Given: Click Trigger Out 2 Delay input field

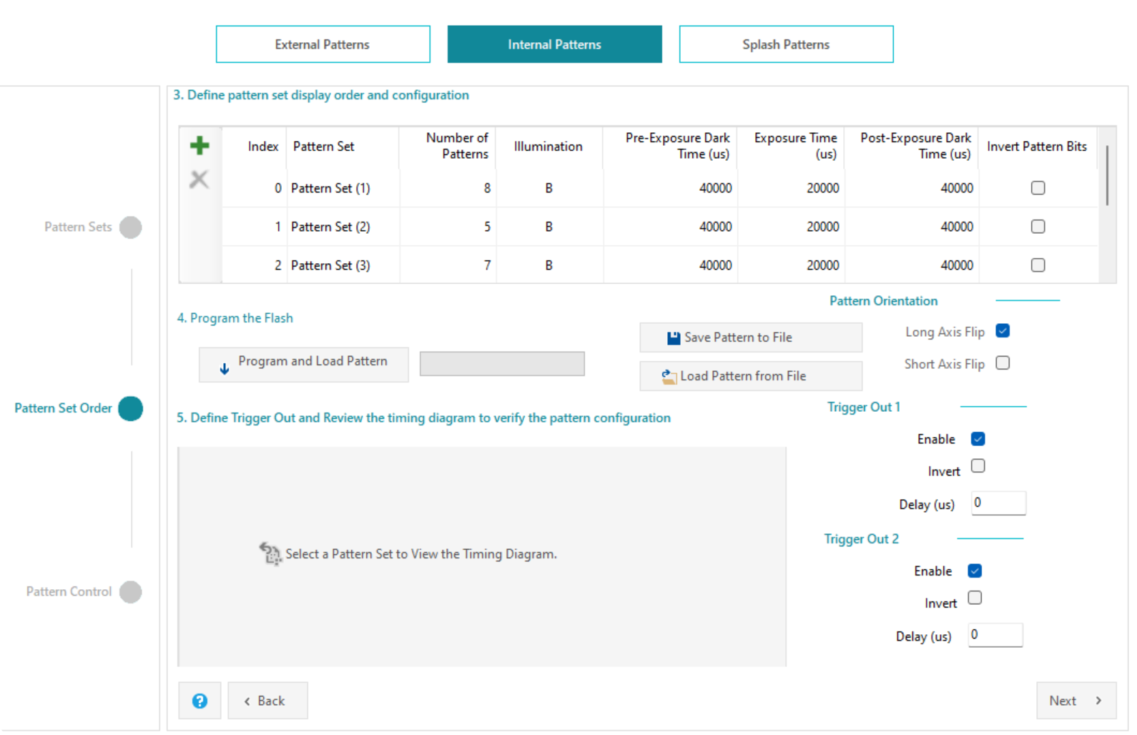Looking at the screenshot, I should click(x=995, y=635).
